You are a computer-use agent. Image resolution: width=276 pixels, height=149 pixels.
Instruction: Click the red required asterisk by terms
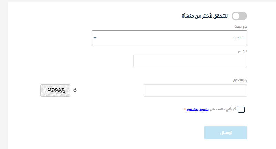click(185, 110)
